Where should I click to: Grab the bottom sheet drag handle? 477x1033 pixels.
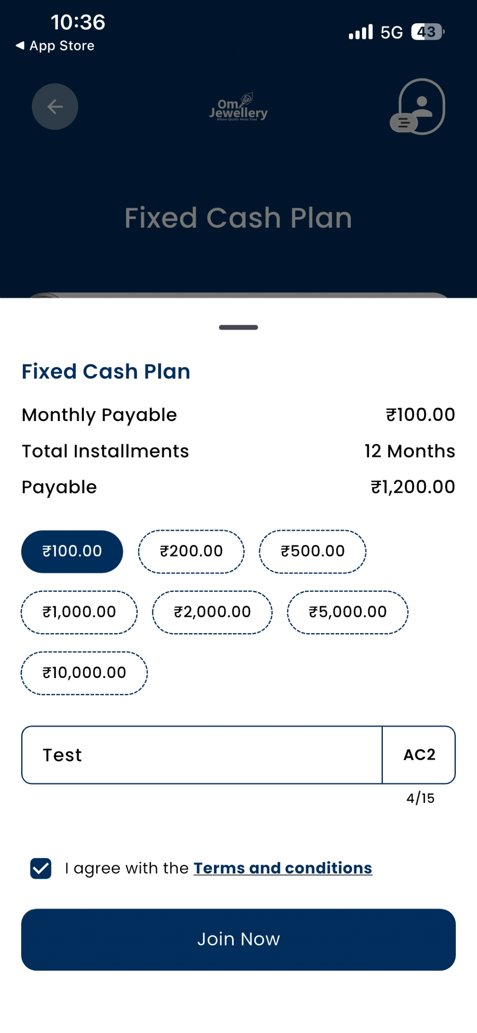pyautogui.click(x=238, y=327)
